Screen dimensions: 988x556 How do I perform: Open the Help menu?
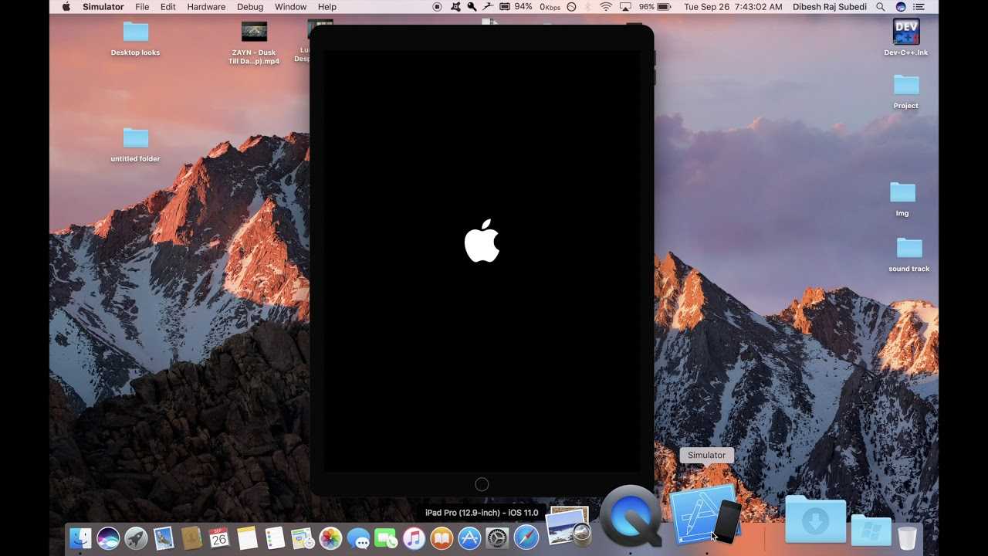click(327, 7)
